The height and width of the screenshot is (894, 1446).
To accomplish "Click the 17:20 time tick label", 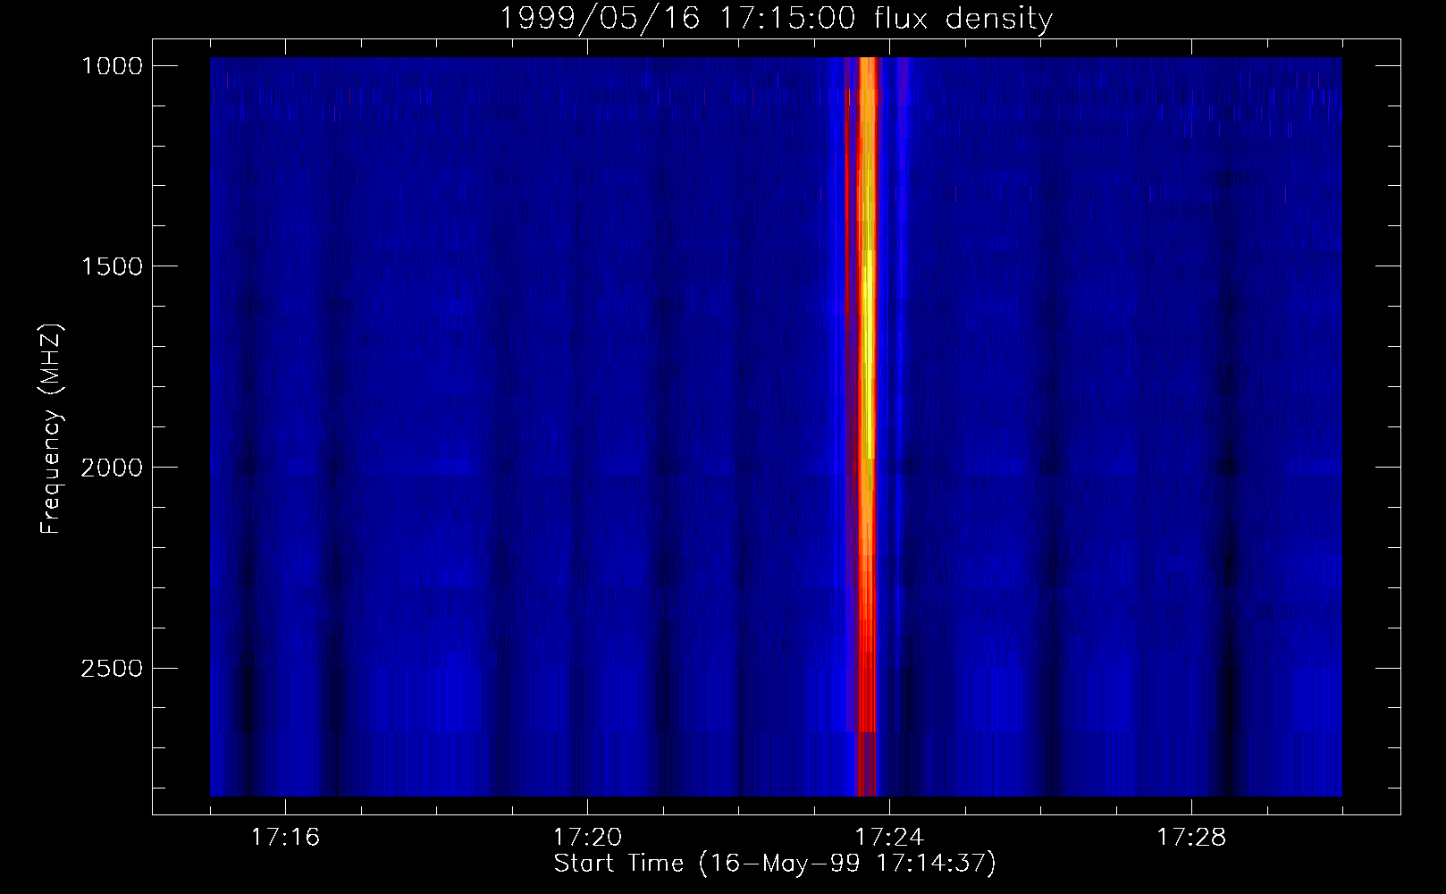I will (x=587, y=838).
